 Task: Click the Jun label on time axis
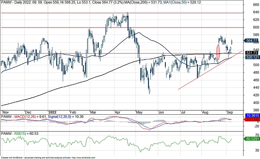pos(161,112)
